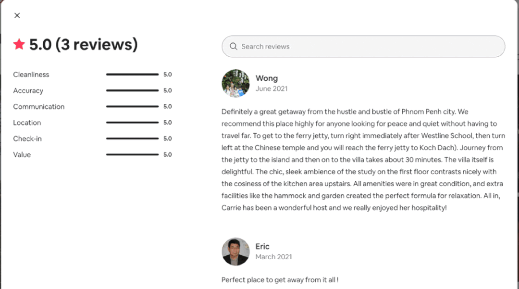
Task: Click the Communication category label
Action: click(x=39, y=107)
